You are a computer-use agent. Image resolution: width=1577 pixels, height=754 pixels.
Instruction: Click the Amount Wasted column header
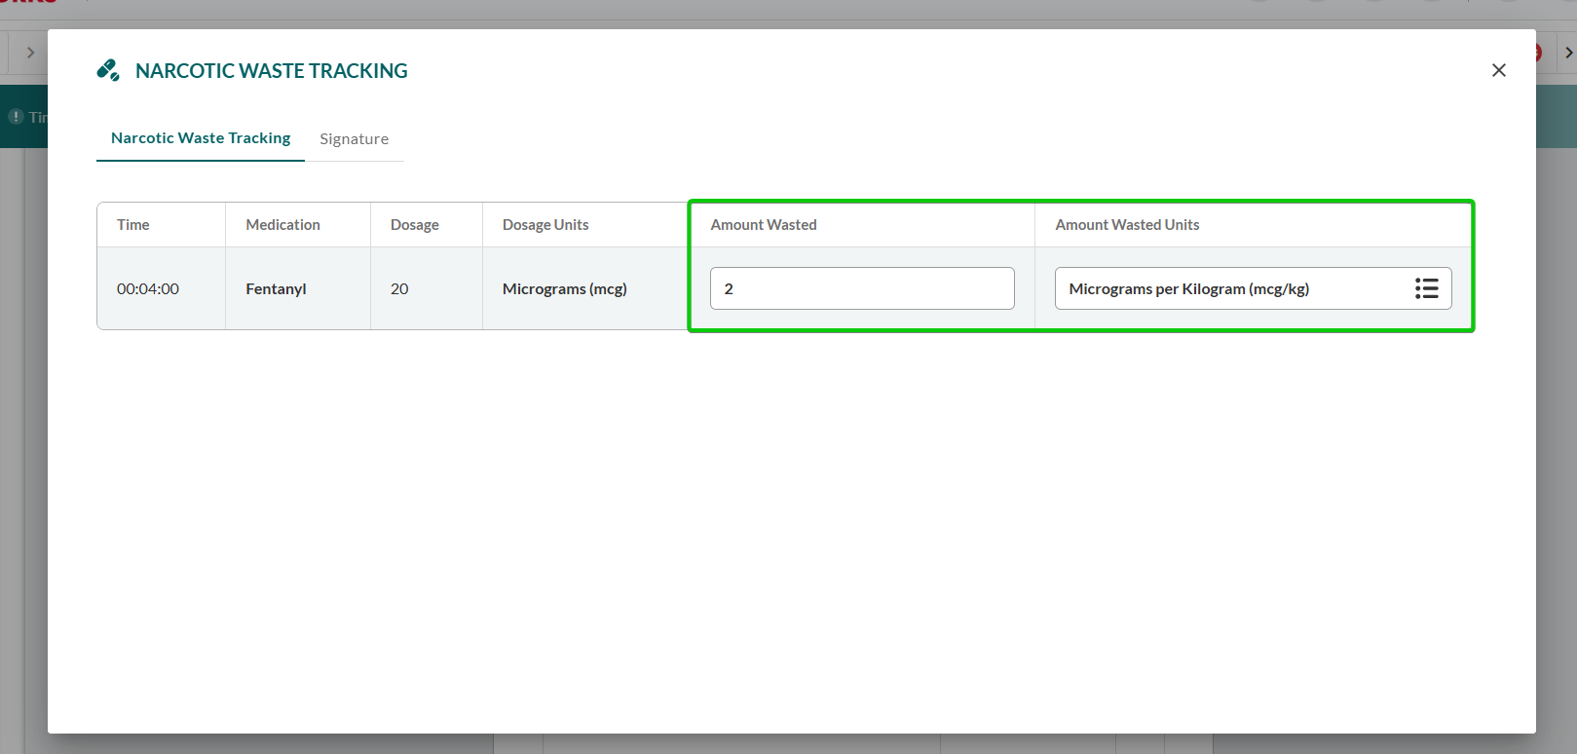click(x=764, y=225)
